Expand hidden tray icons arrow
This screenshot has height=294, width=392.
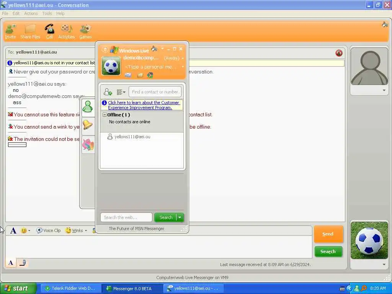350,288
